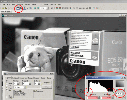127x100 pixels.
Task: Switch to the Focus tab
Action: pos(30,78)
